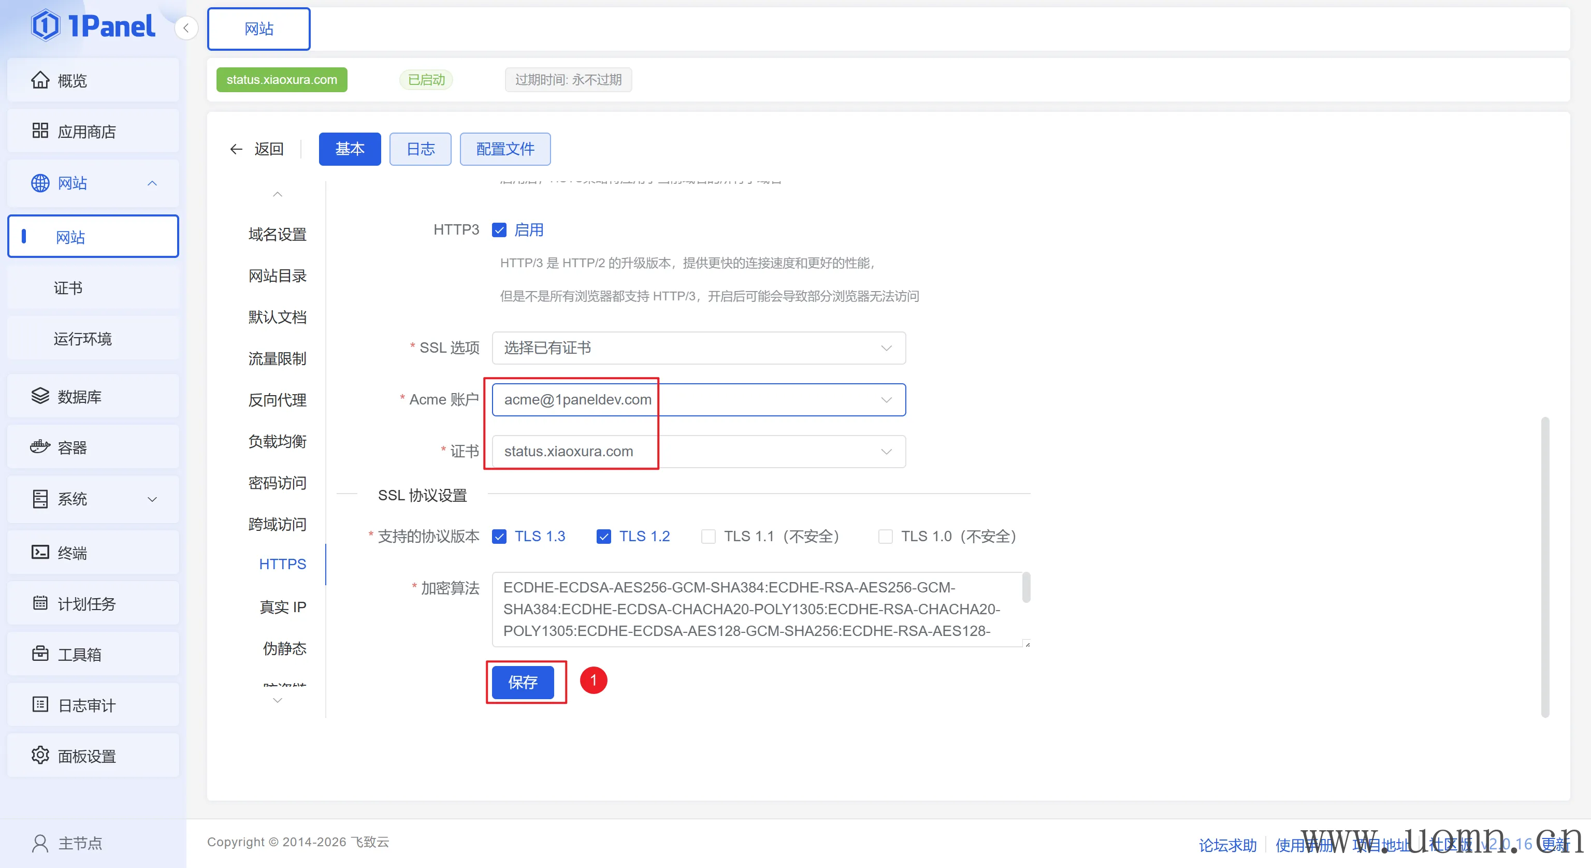
Task: Click the home icon for 概览
Action: pyautogui.click(x=40, y=80)
